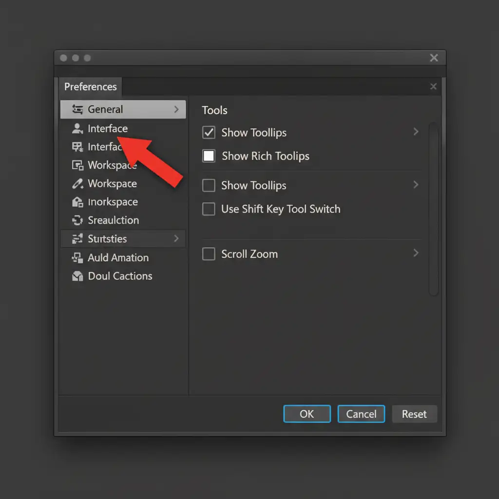The image size is (499, 499).
Task: Uncheck the ticked Show Toollips checkbox
Action: (209, 133)
